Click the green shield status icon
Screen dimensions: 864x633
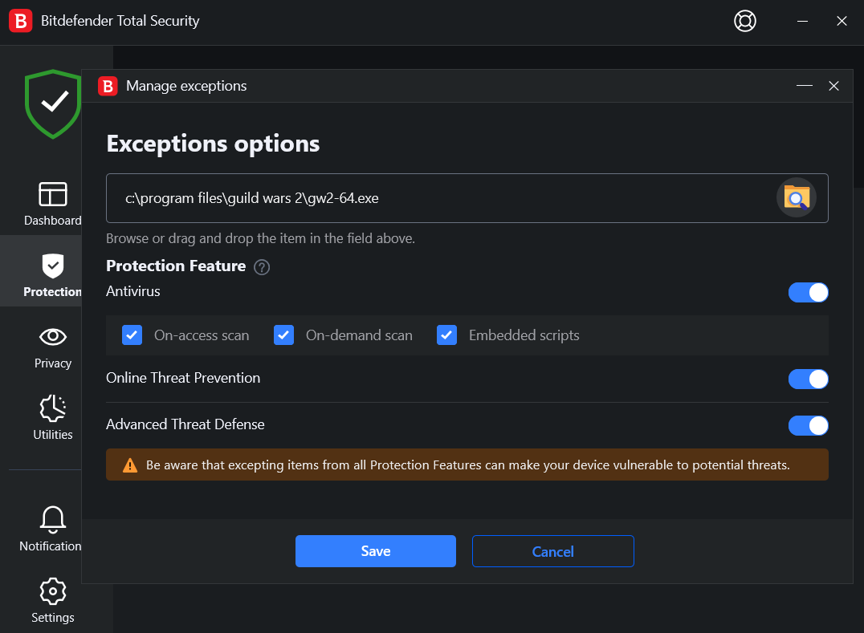tap(53, 103)
